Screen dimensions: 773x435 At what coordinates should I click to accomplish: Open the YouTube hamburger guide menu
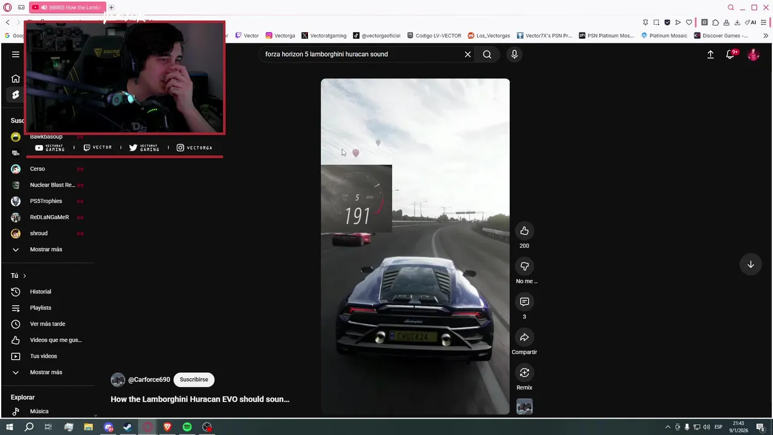click(x=16, y=54)
